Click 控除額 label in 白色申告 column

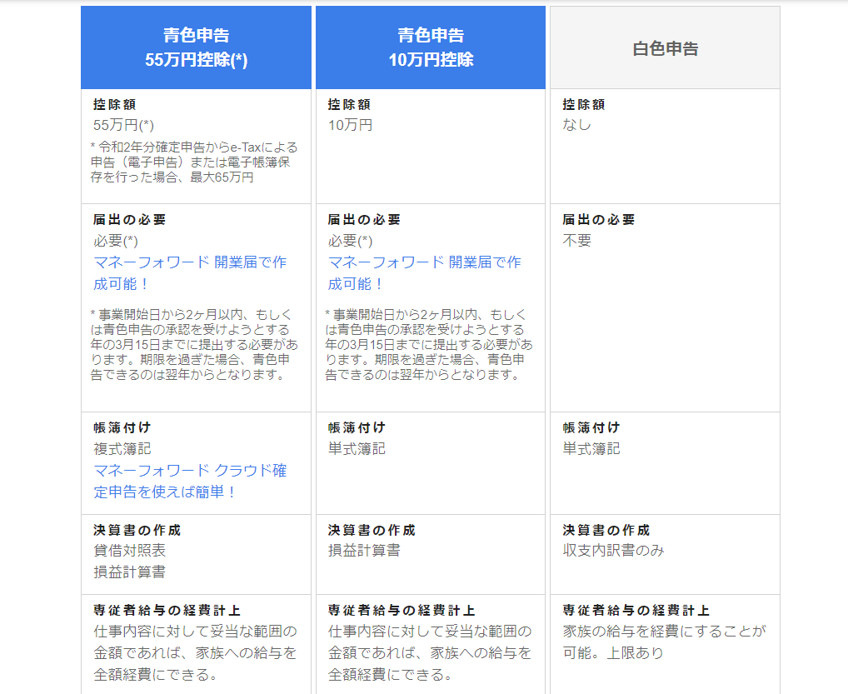pos(584,104)
